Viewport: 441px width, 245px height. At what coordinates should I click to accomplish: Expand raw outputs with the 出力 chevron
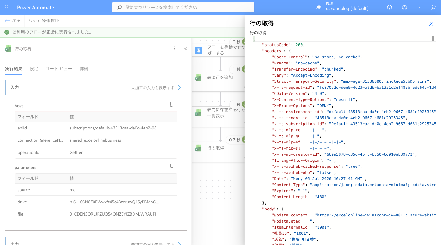tap(180, 244)
